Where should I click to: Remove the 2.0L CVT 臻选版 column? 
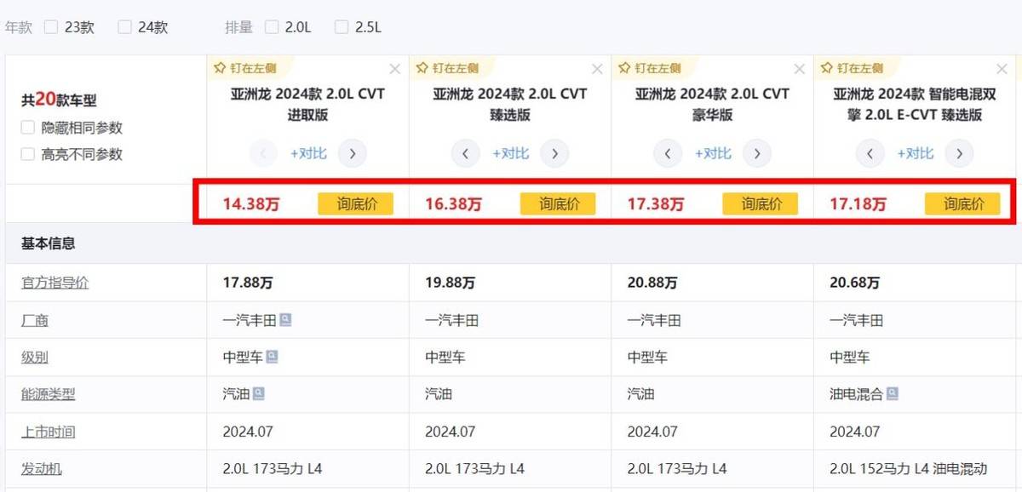coord(596,69)
